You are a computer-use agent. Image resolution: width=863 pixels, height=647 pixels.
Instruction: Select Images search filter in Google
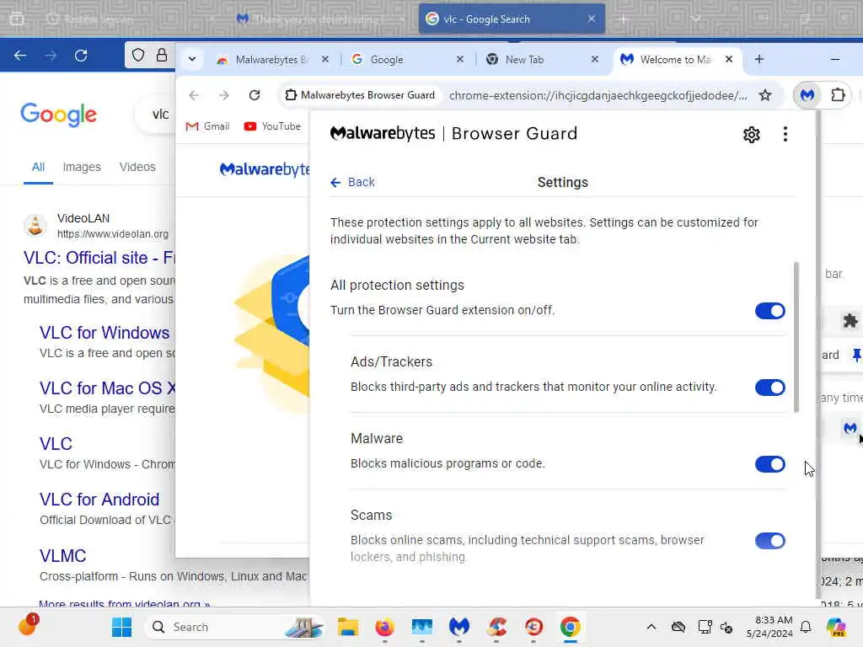82,167
